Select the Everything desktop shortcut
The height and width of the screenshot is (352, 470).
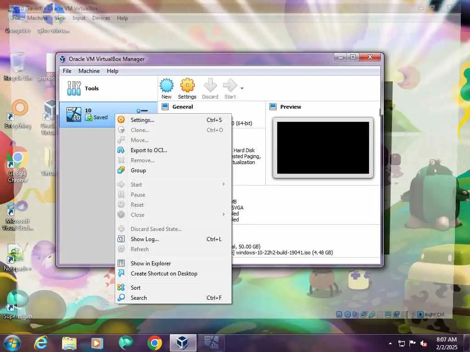point(18,114)
